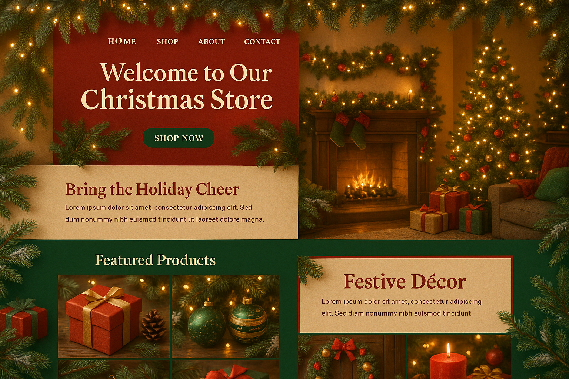This screenshot has width=569, height=379.
Task: Click the Featured Products heading
Action: coord(155,260)
